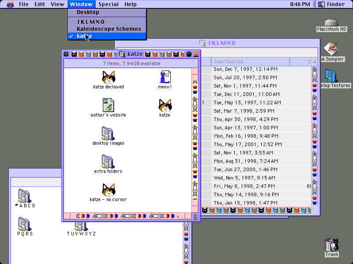Select the # A B C D folder
Viewport: 353px width, 264px height.
24,196
